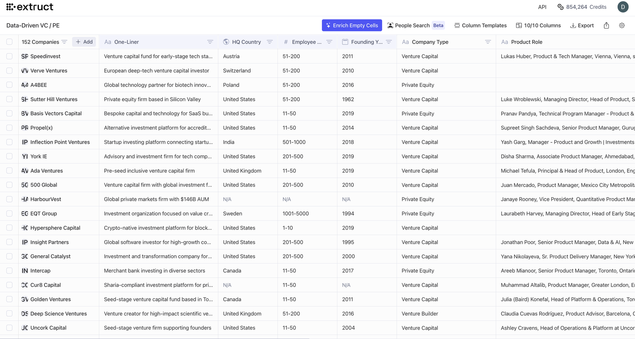635x339 pixels.
Task: Click the HQ Country globe icon
Action: click(x=226, y=42)
